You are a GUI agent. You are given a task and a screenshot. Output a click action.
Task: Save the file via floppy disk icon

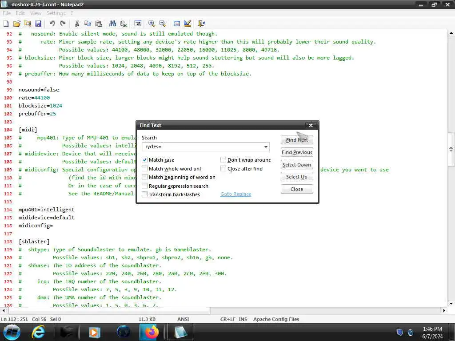[x=38, y=24]
